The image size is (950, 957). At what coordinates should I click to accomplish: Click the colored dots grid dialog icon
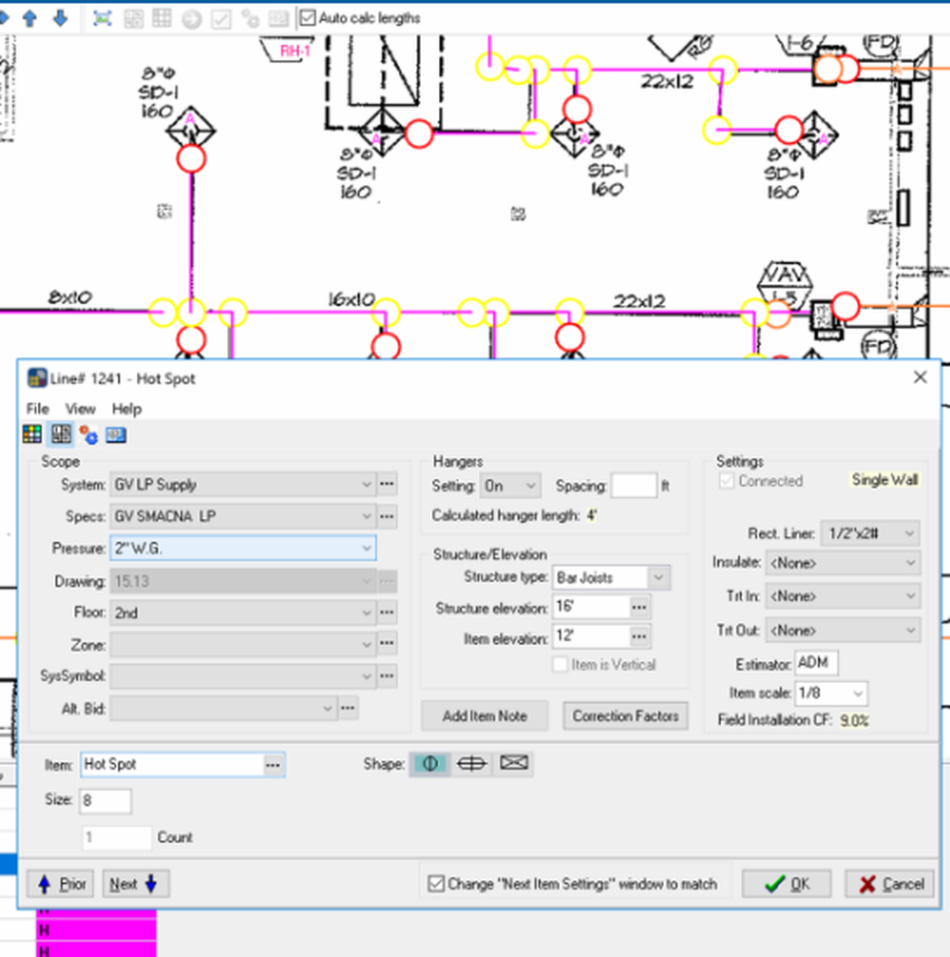point(32,434)
